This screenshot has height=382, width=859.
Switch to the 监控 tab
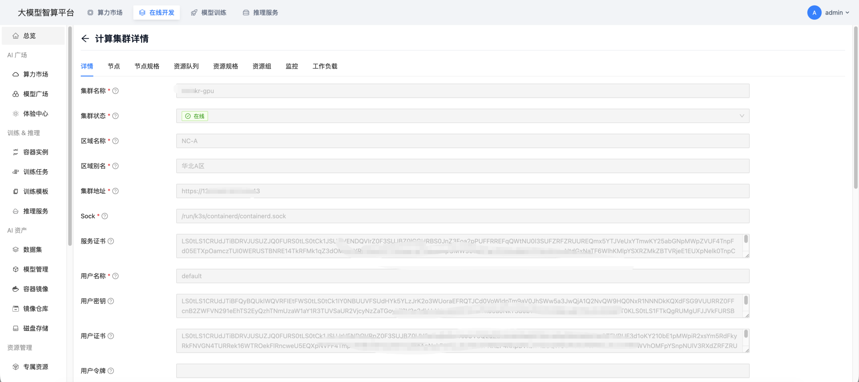(x=292, y=66)
